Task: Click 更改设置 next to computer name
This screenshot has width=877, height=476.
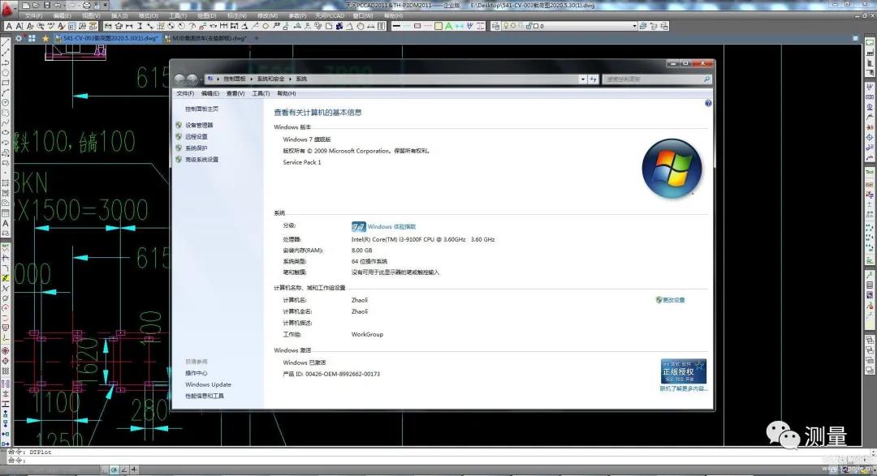Action: pyautogui.click(x=673, y=300)
